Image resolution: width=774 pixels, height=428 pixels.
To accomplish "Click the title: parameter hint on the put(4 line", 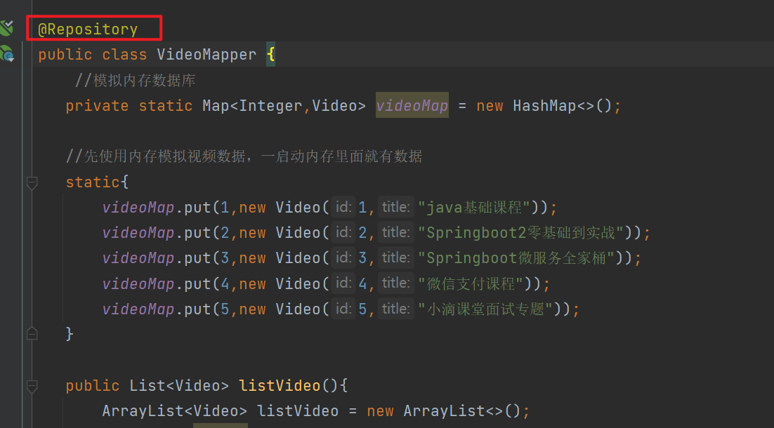I will click(396, 283).
